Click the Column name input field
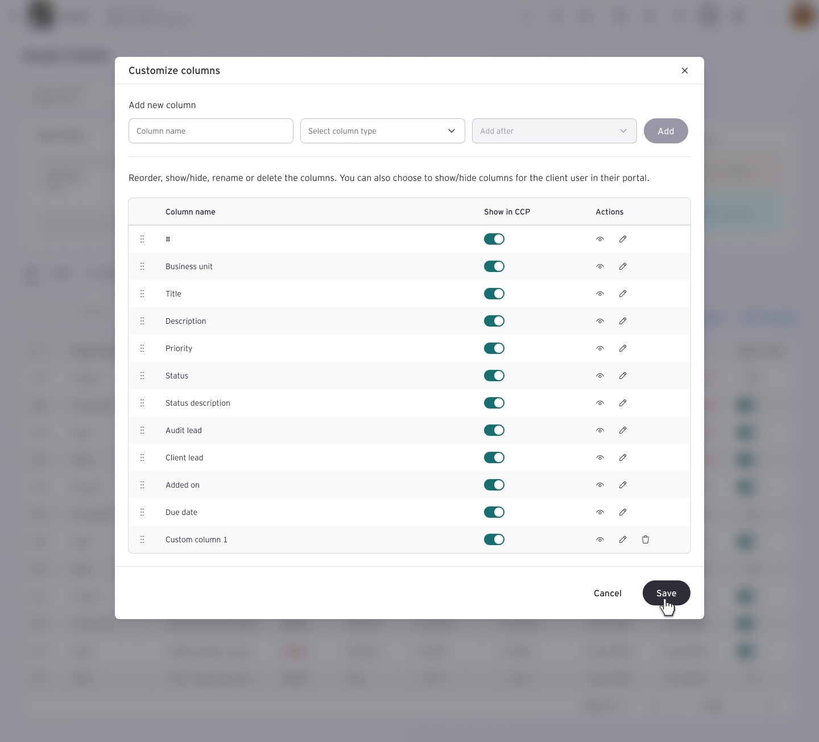This screenshot has width=819, height=742. (210, 131)
